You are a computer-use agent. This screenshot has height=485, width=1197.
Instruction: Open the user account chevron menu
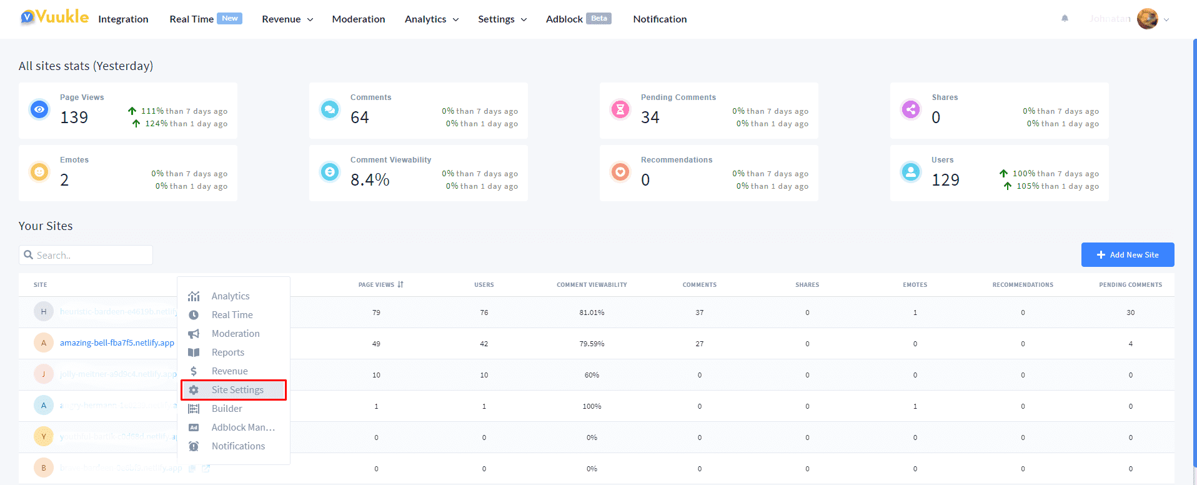click(1166, 19)
